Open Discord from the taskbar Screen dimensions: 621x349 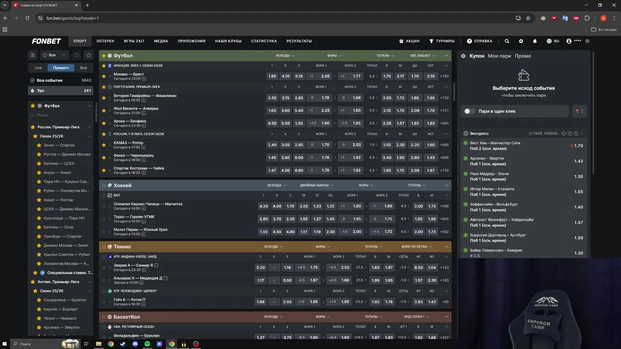coord(135,344)
